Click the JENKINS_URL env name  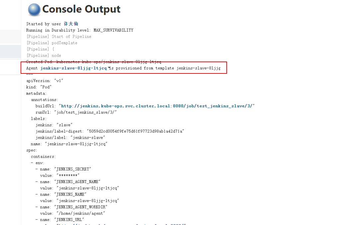[x=69, y=220]
